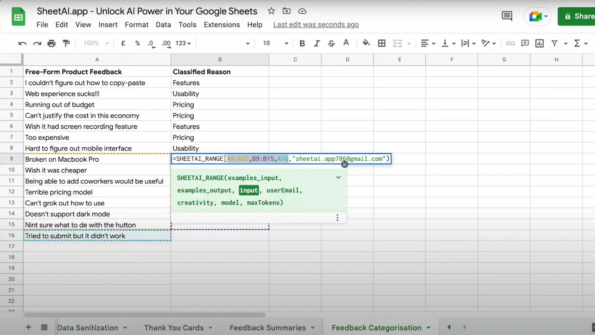Close the formula help popup

coord(345,164)
